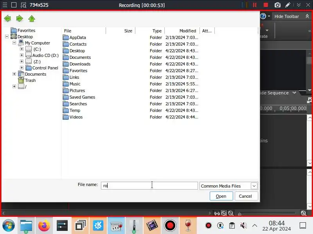Open the recorder annotation pencil tool
The image size is (313, 234).
[x=288, y=5]
